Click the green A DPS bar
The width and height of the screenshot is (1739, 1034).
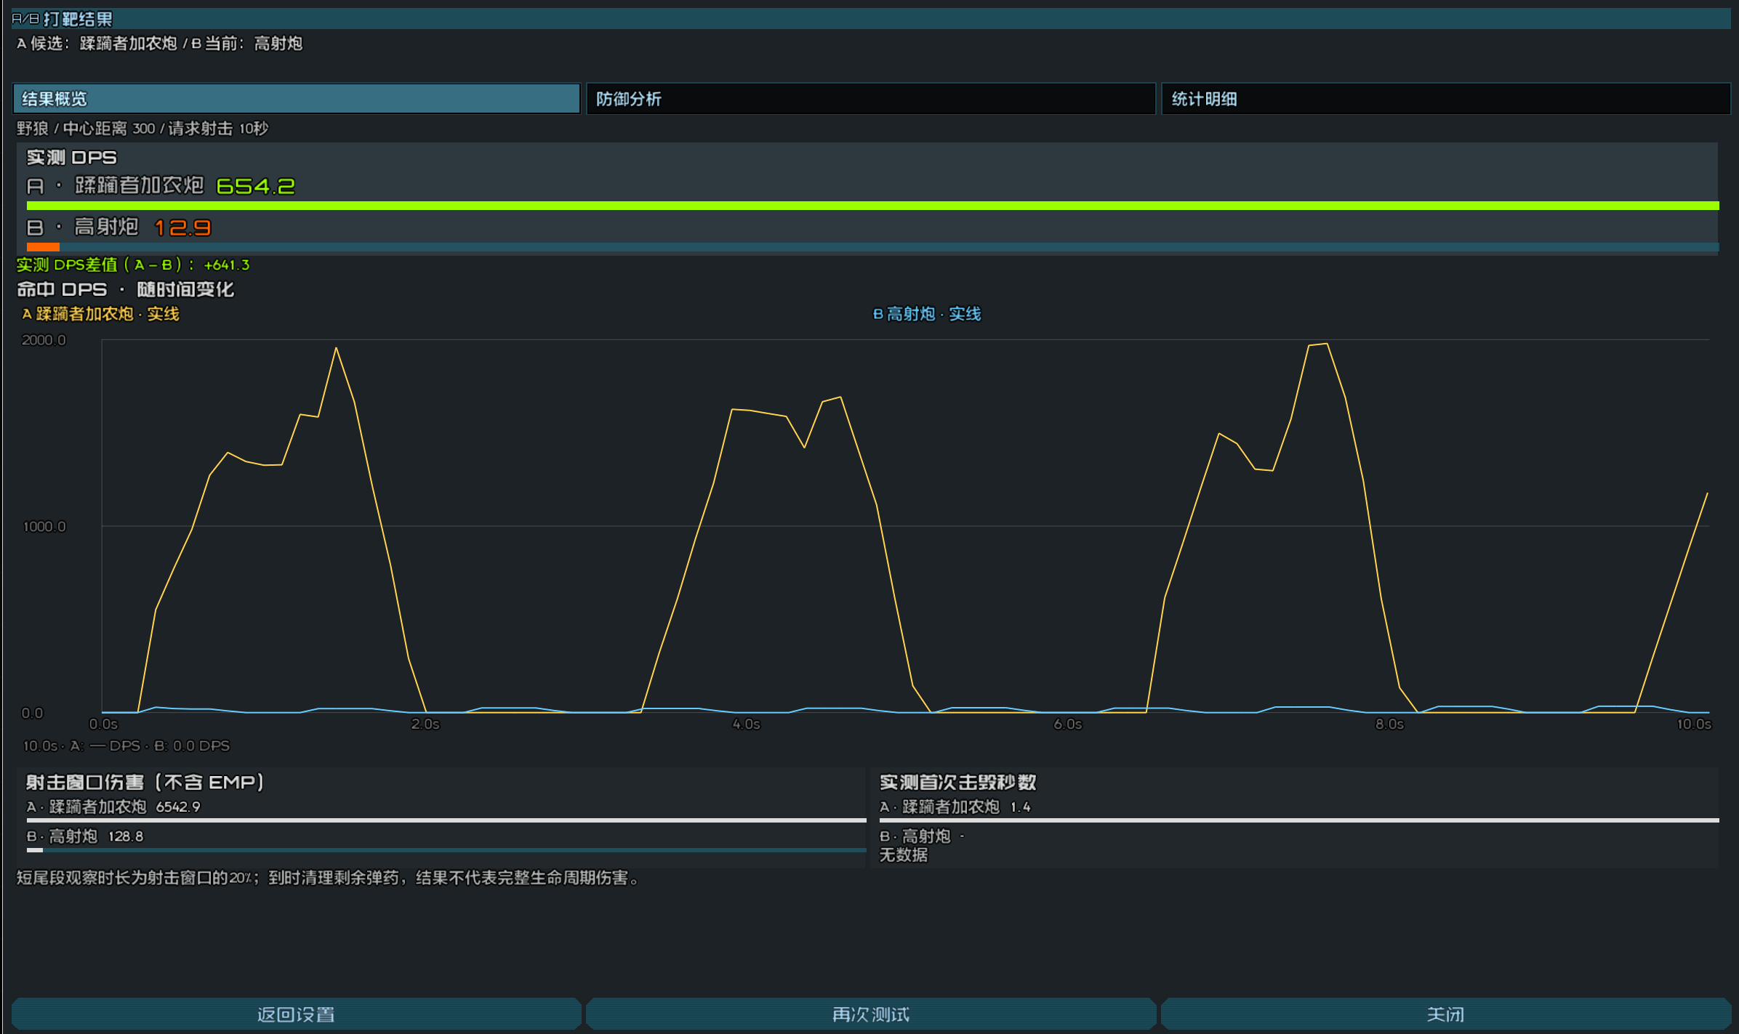[872, 206]
